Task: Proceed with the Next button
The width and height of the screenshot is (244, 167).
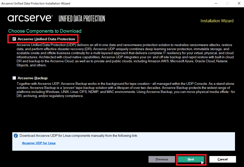Action: (191, 159)
